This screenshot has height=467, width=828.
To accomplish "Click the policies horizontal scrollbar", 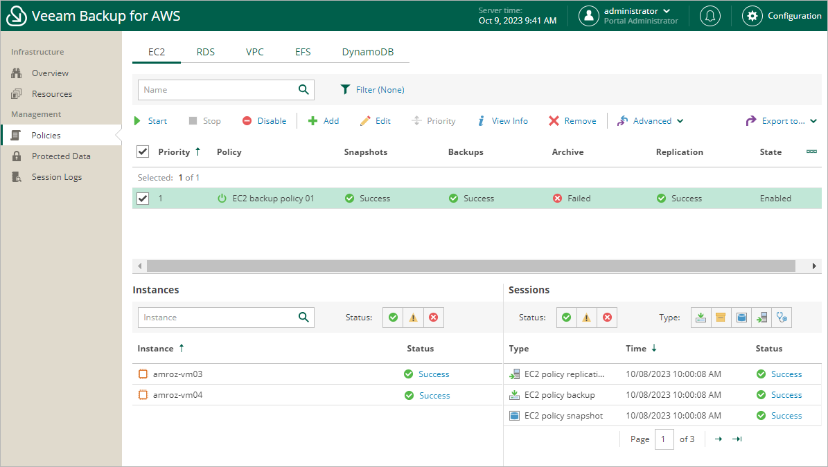I will coord(471,266).
